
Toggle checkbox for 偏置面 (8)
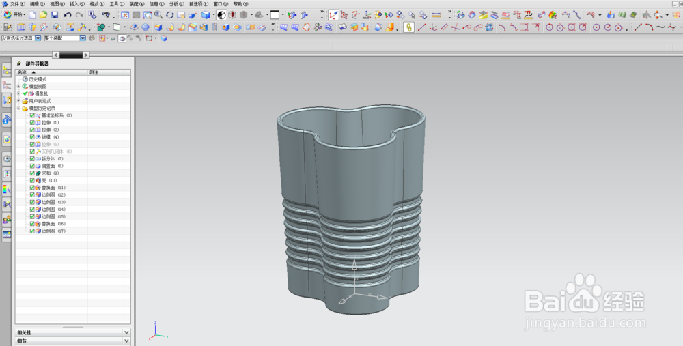(x=32, y=166)
